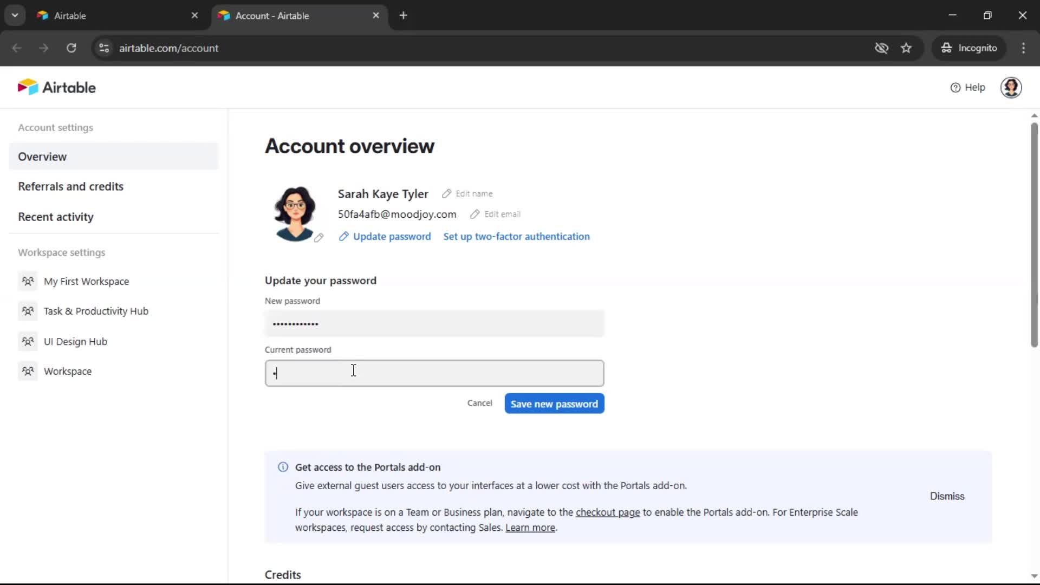The image size is (1040, 585).
Task: Click the pencil icon next to Edit email
Action: 475,214
